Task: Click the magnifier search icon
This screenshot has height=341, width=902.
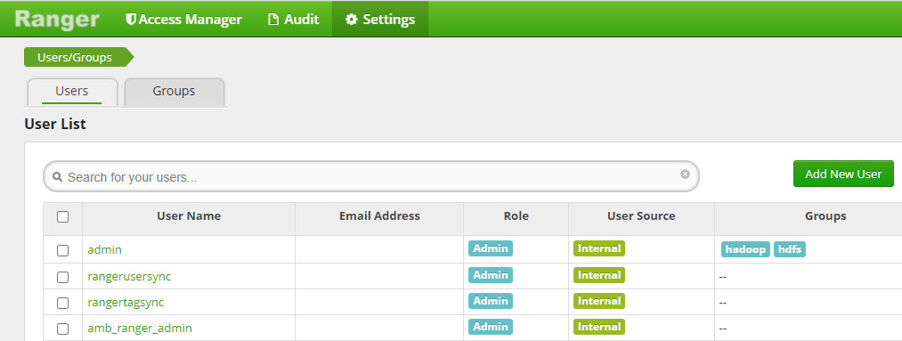Action: tap(58, 177)
